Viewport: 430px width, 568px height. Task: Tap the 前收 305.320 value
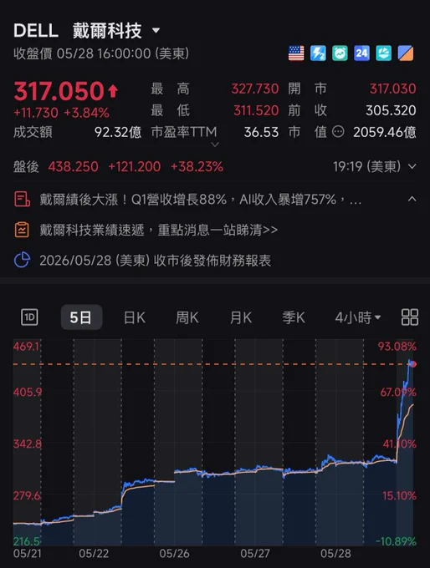pos(391,110)
